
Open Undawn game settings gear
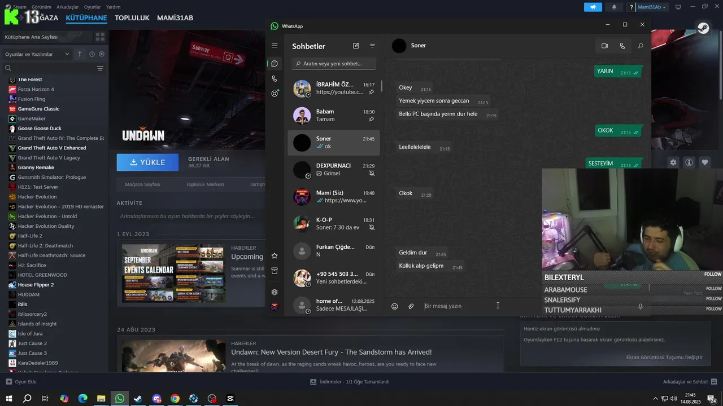673,162
